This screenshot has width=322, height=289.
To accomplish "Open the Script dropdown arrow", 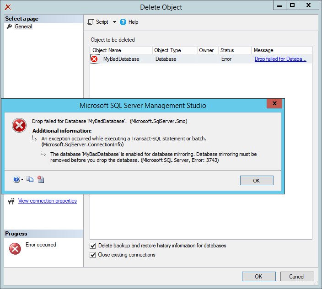I will tap(114, 22).
